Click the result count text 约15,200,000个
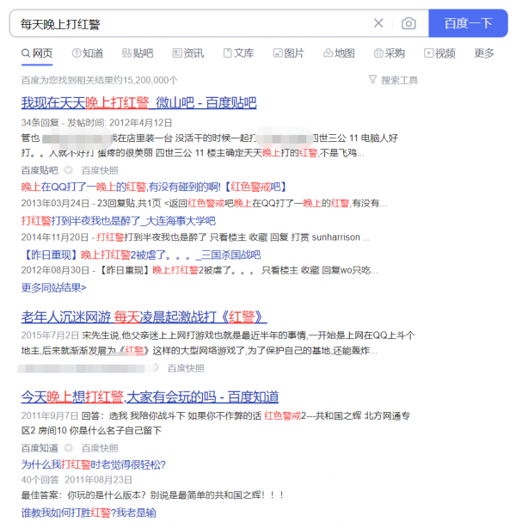 pos(146,80)
